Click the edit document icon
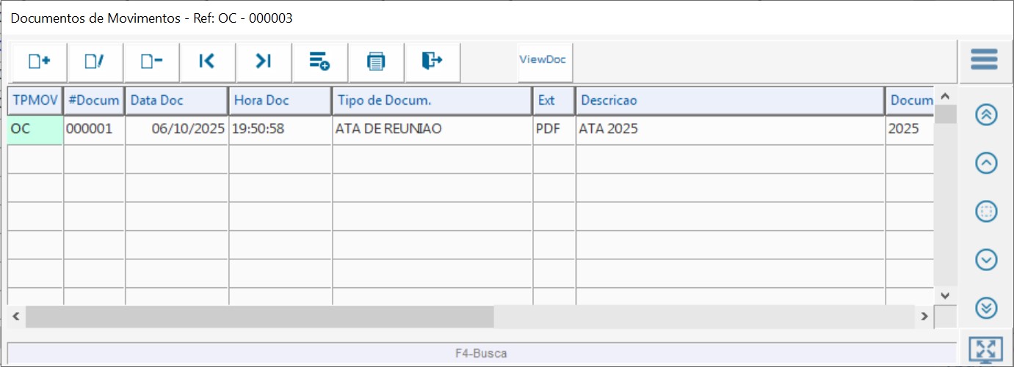The image size is (1014, 367). 95,62
